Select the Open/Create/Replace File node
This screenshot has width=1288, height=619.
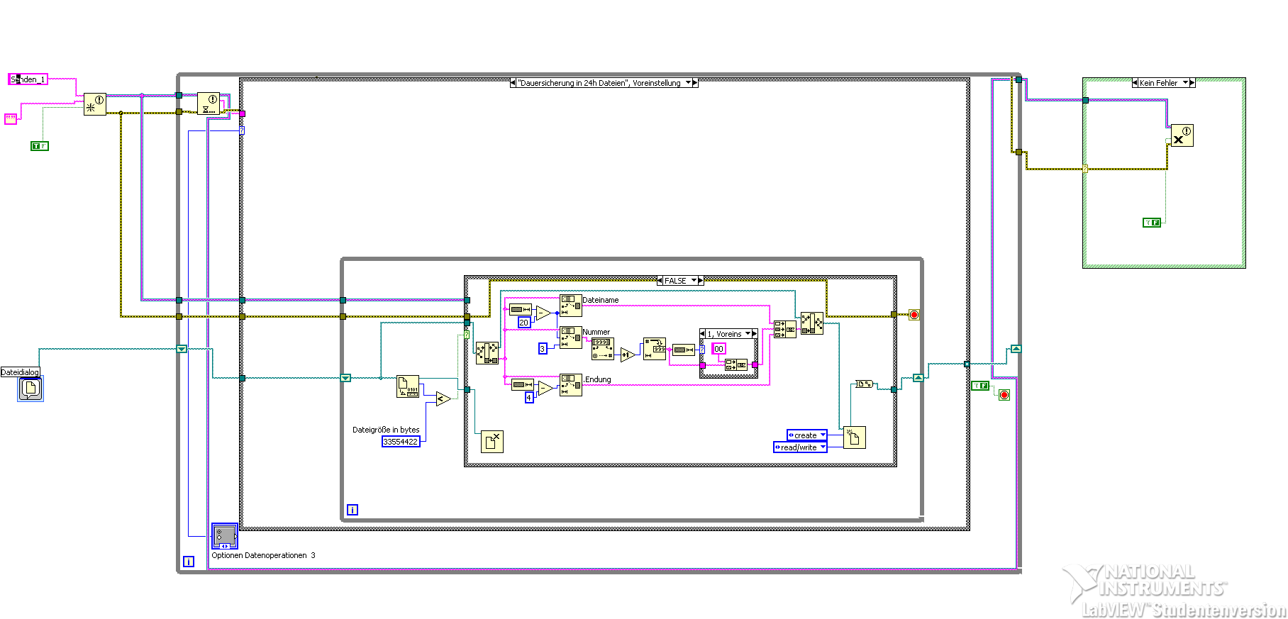[855, 437]
